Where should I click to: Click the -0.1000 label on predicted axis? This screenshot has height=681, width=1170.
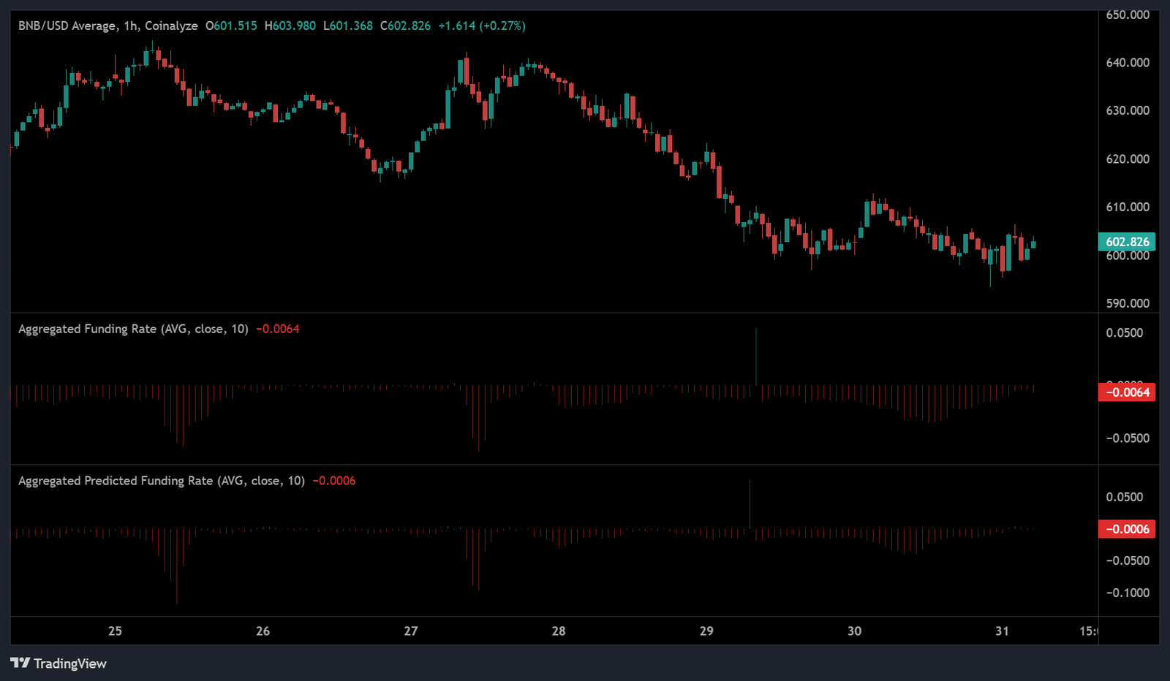click(1128, 593)
